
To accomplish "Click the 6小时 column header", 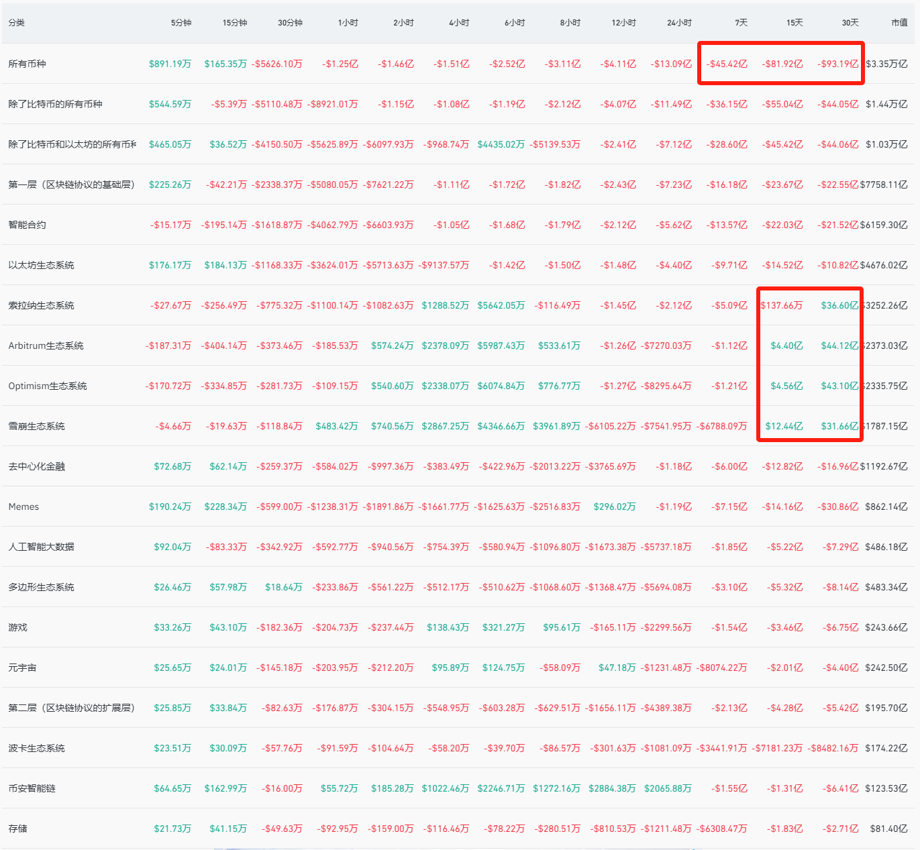I will (x=515, y=23).
